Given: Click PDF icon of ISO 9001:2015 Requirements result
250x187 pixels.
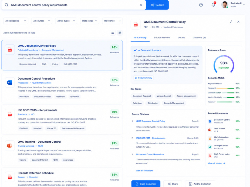Looking at the screenshot, I should 10,114.
